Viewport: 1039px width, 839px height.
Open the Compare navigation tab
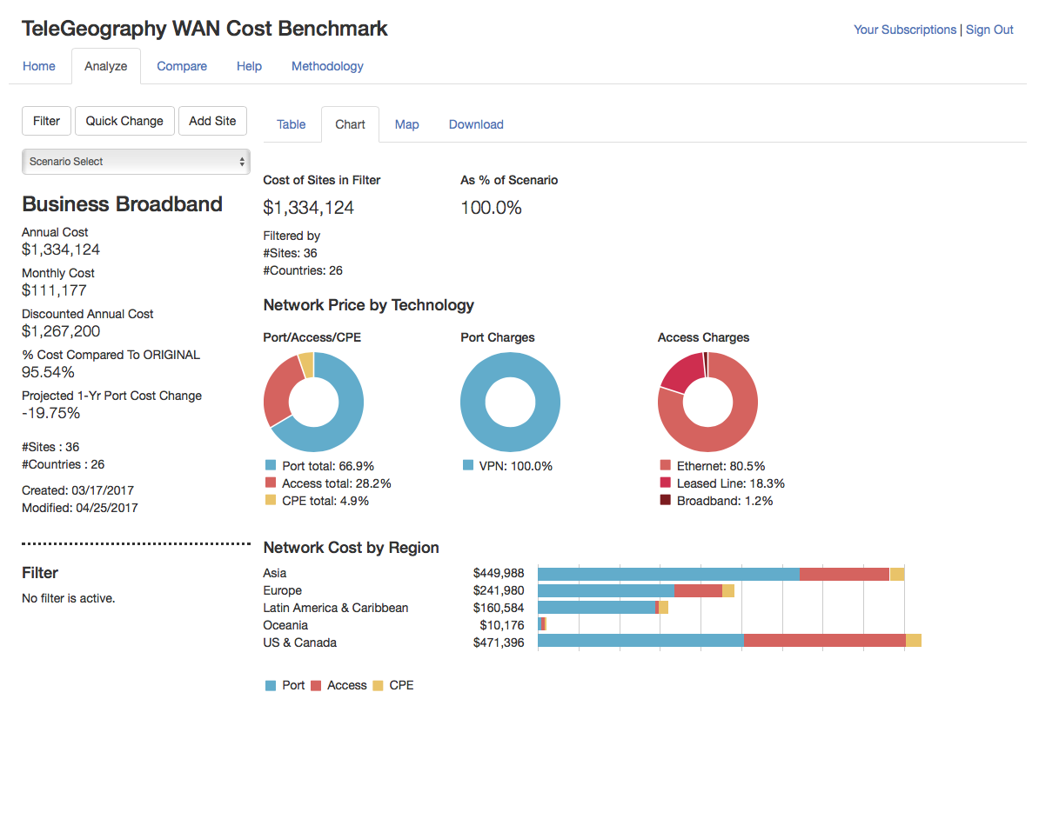[x=182, y=66]
